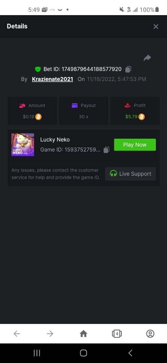This screenshot has height=363, width=167.
Task: Open the browser tabs switcher showing 4
Action: (x=117, y=334)
